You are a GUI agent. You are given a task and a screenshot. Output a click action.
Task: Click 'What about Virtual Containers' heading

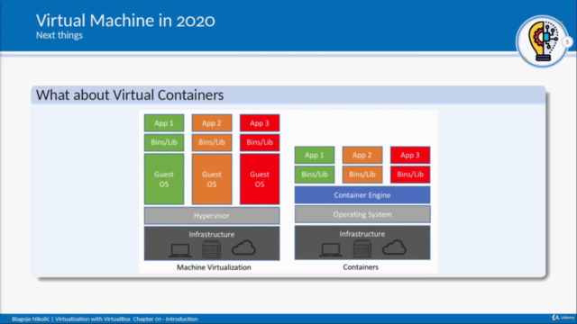click(x=130, y=94)
